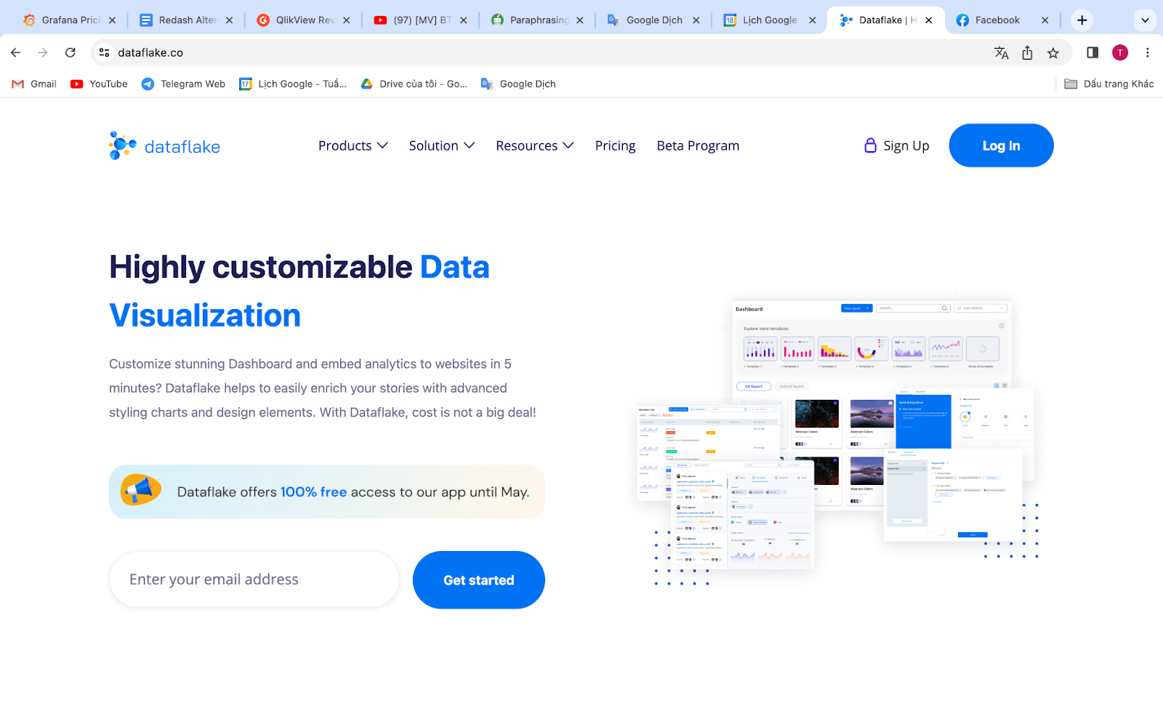Click the share icon beside the address bar
This screenshot has height=727, width=1163.
(x=1027, y=52)
